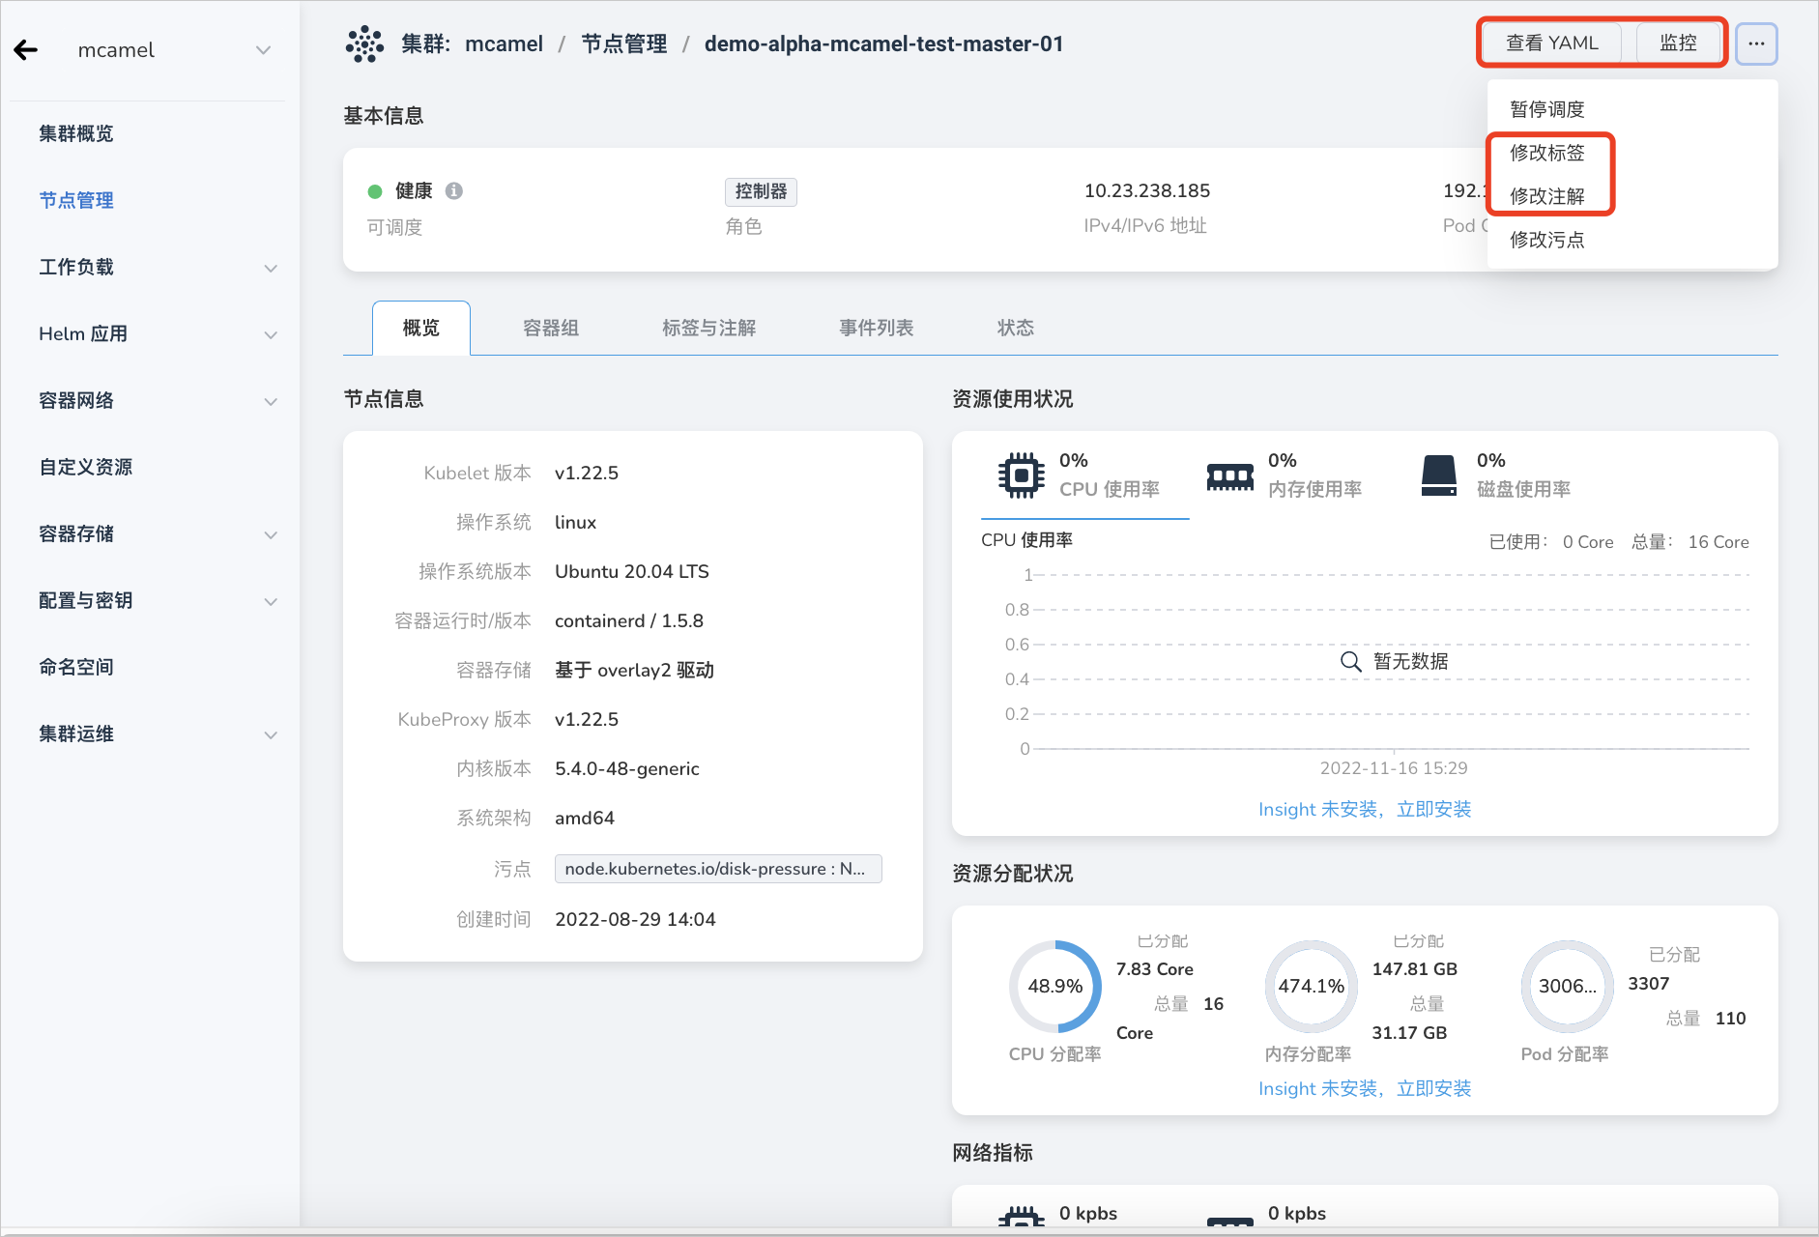Screen dimensions: 1819x1237
Task: Expand the 容器网络 sidebar menu
Action: [271, 401]
